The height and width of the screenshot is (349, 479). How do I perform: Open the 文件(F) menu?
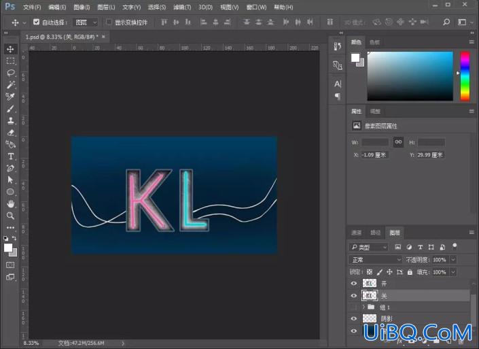(32, 7)
